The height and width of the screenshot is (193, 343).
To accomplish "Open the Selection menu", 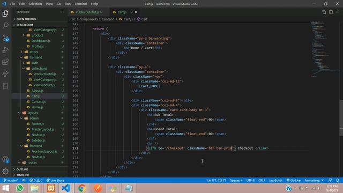I will click(x=35, y=4).
